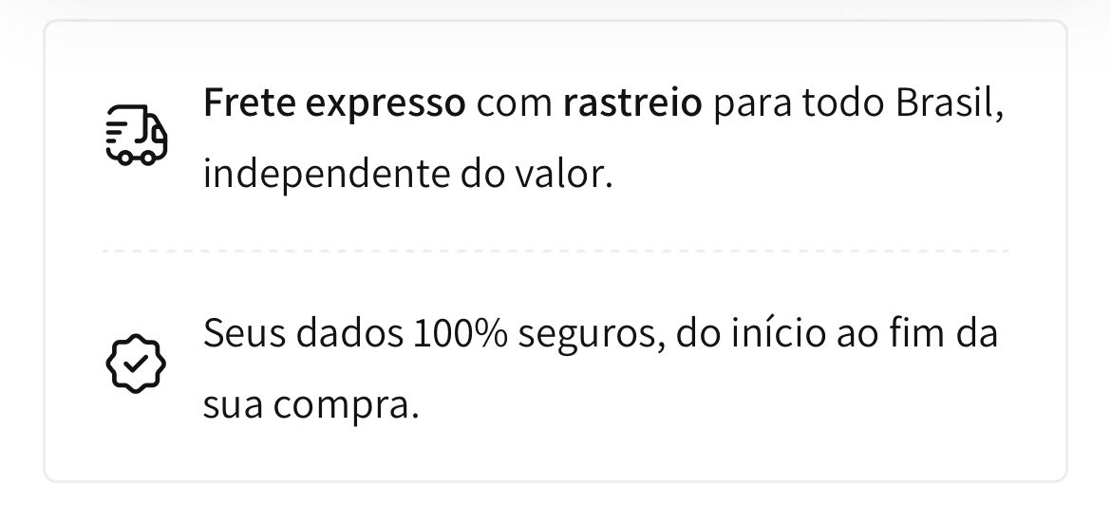Click the express delivery truck icon
The width and height of the screenshot is (1111, 505).
click(136, 136)
